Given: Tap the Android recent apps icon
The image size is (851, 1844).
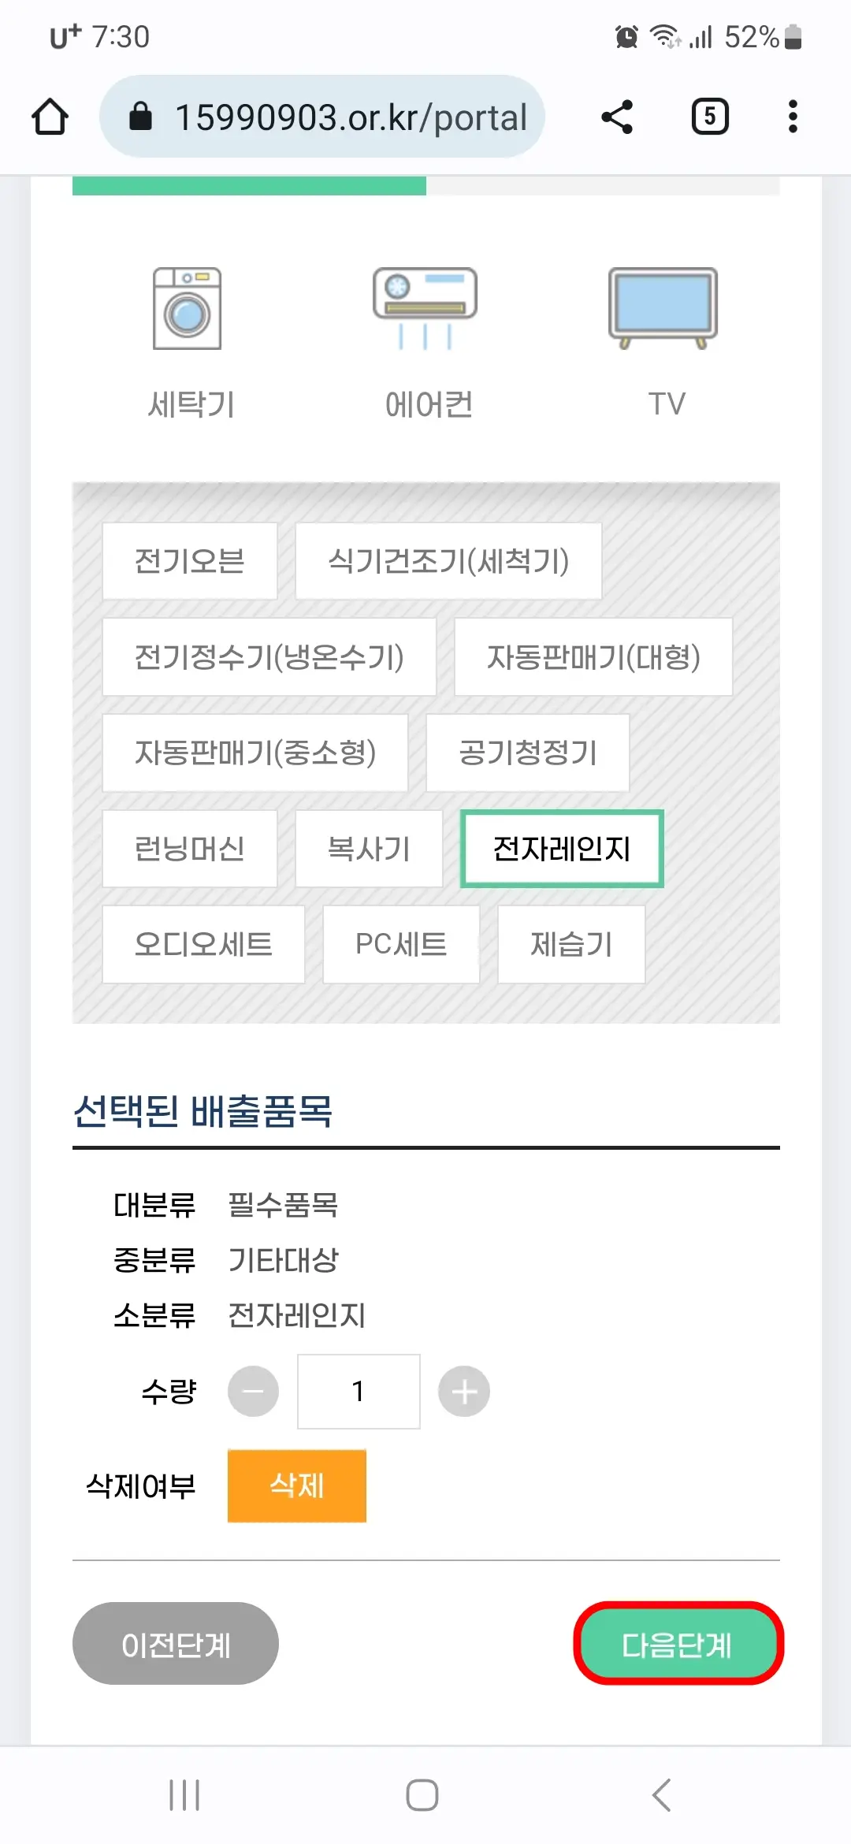Looking at the screenshot, I should pyautogui.click(x=184, y=1795).
